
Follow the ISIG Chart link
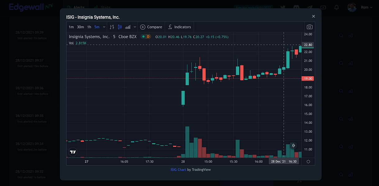click(x=178, y=170)
